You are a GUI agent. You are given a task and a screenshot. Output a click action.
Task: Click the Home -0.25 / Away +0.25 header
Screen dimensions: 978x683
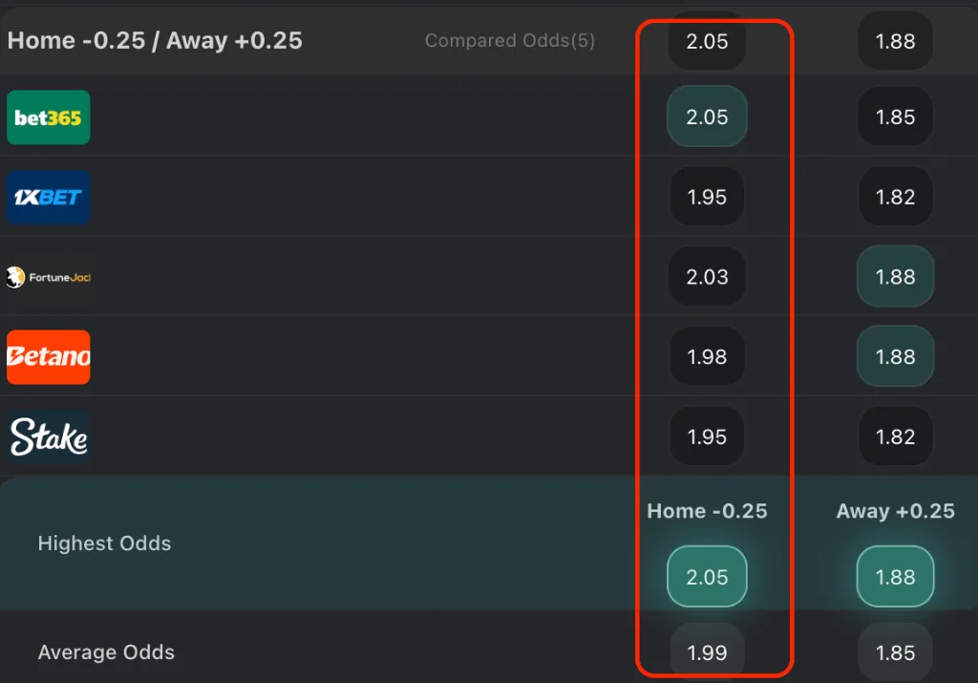[155, 41]
